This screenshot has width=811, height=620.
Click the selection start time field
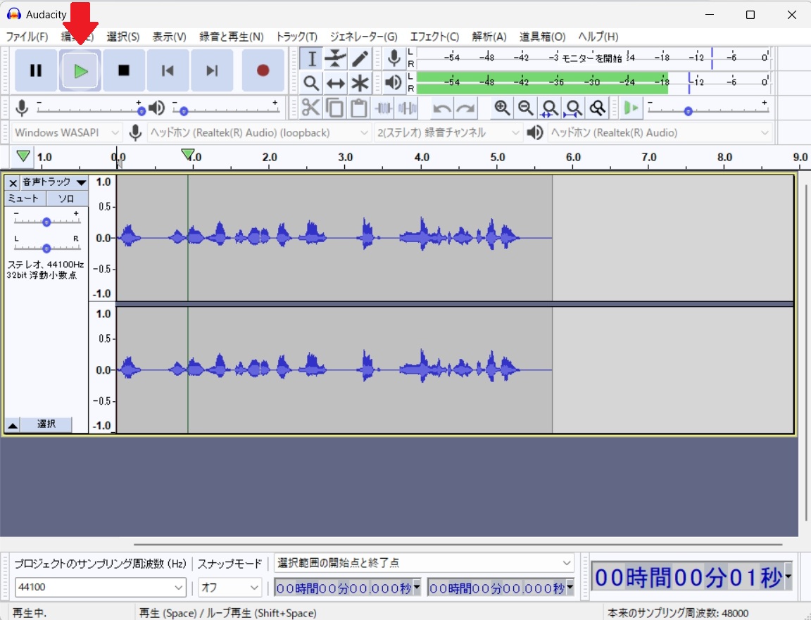(345, 588)
